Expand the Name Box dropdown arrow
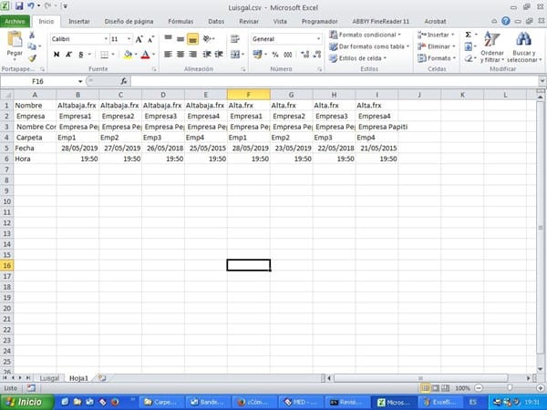Screen dimensions: 547x410 click(x=80, y=82)
